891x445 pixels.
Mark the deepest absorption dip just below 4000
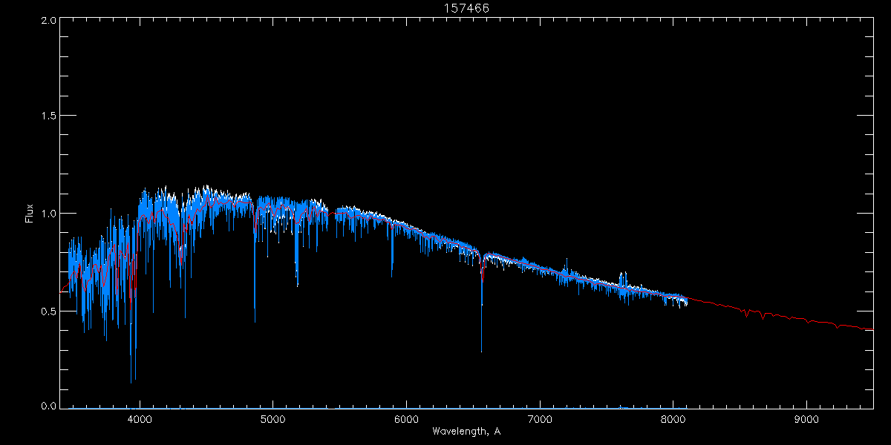(131, 381)
